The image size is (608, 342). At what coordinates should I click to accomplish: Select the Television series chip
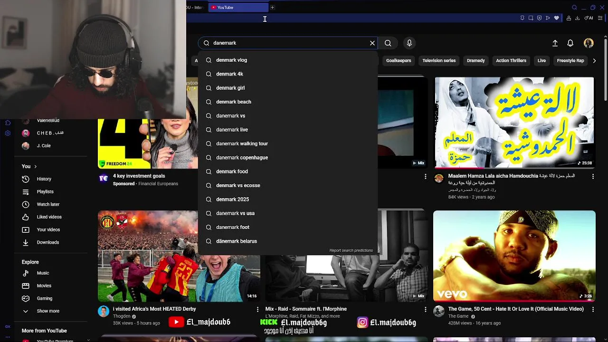439,61
